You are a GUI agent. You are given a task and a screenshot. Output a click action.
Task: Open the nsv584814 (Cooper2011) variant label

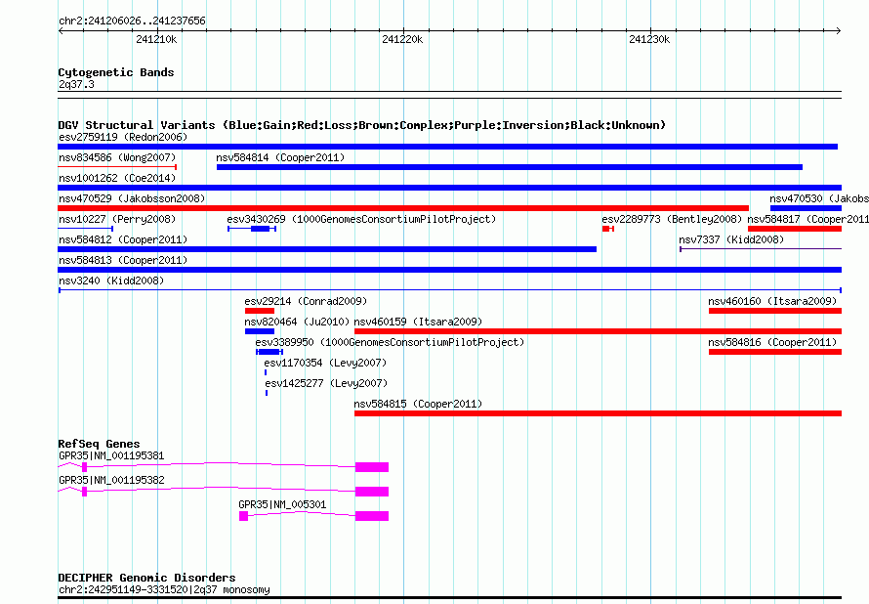280,157
